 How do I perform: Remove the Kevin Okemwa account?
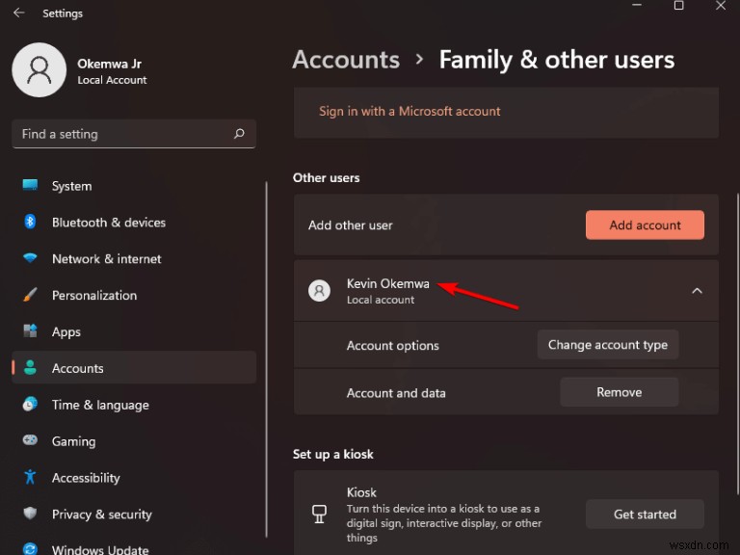(x=619, y=392)
